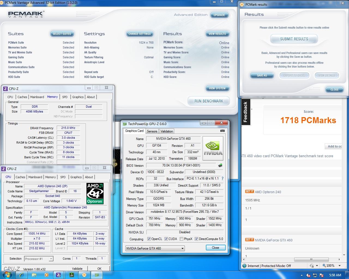Click GET IT badge for AMD Opteron 240
This screenshot has width=349, height=279.
tap(249, 192)
